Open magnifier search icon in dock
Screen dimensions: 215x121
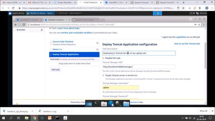pyautogui.click(x=118, y=104)
